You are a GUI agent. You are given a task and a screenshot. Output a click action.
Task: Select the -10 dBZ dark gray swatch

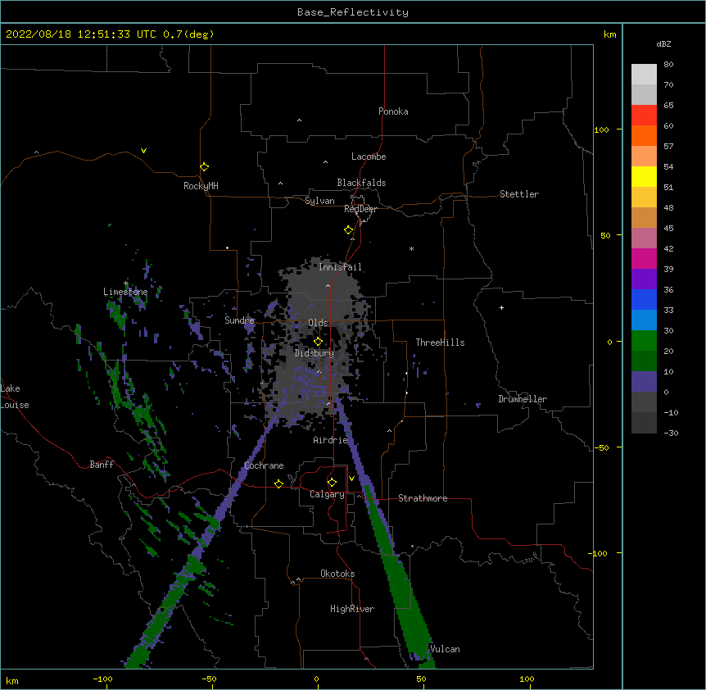pos(644,423)
